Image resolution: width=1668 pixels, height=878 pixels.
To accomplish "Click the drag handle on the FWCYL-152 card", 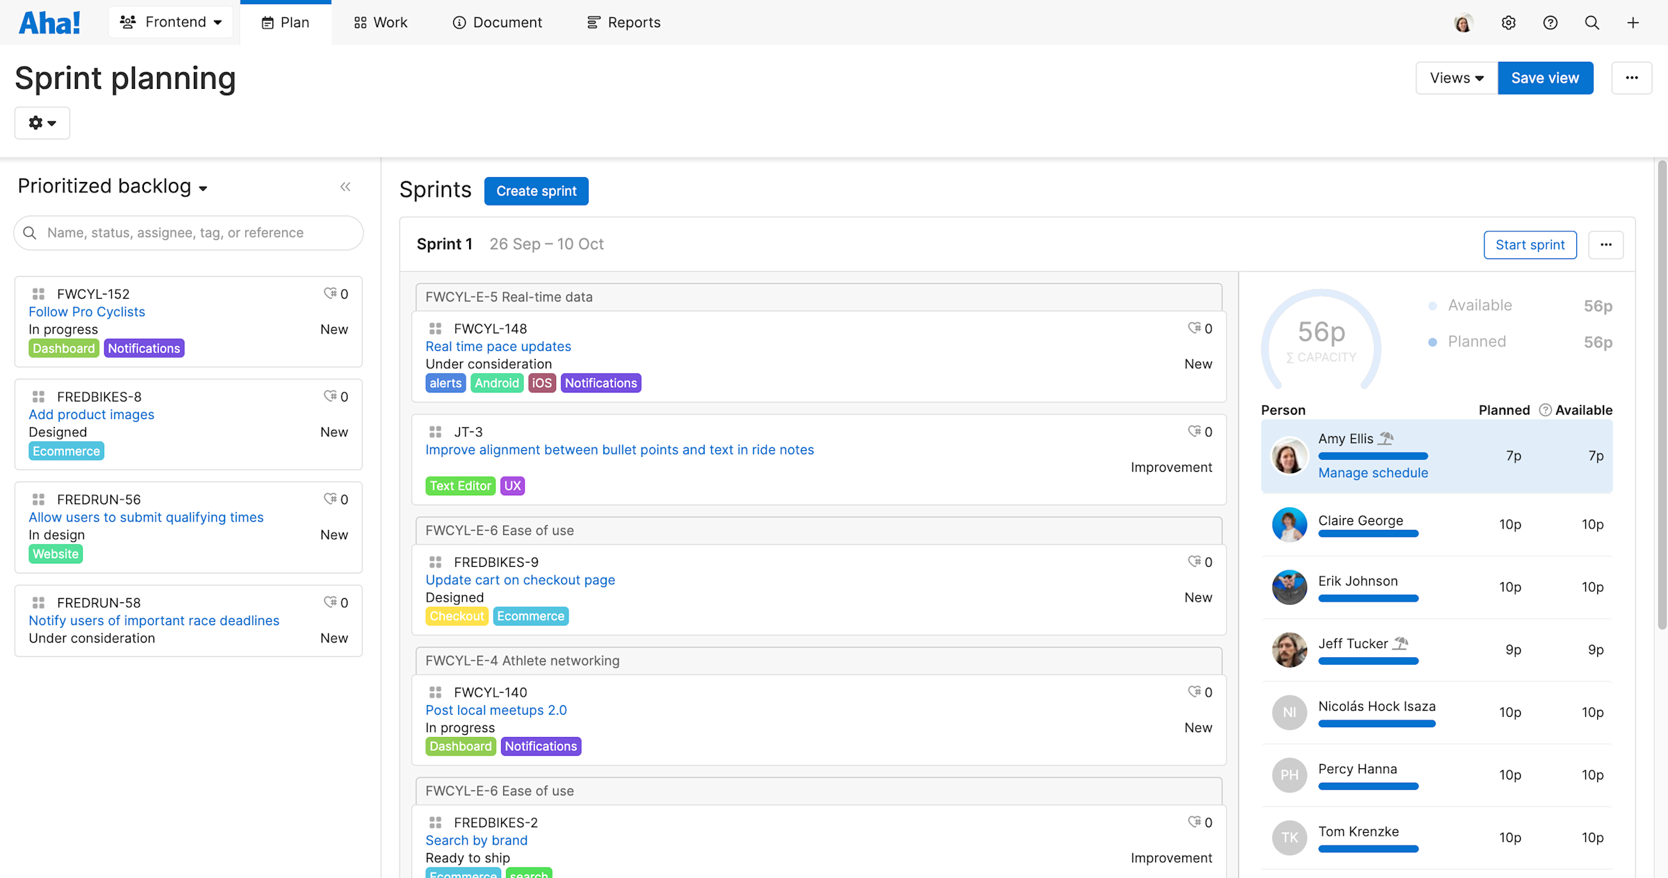I will pos(38,293).
